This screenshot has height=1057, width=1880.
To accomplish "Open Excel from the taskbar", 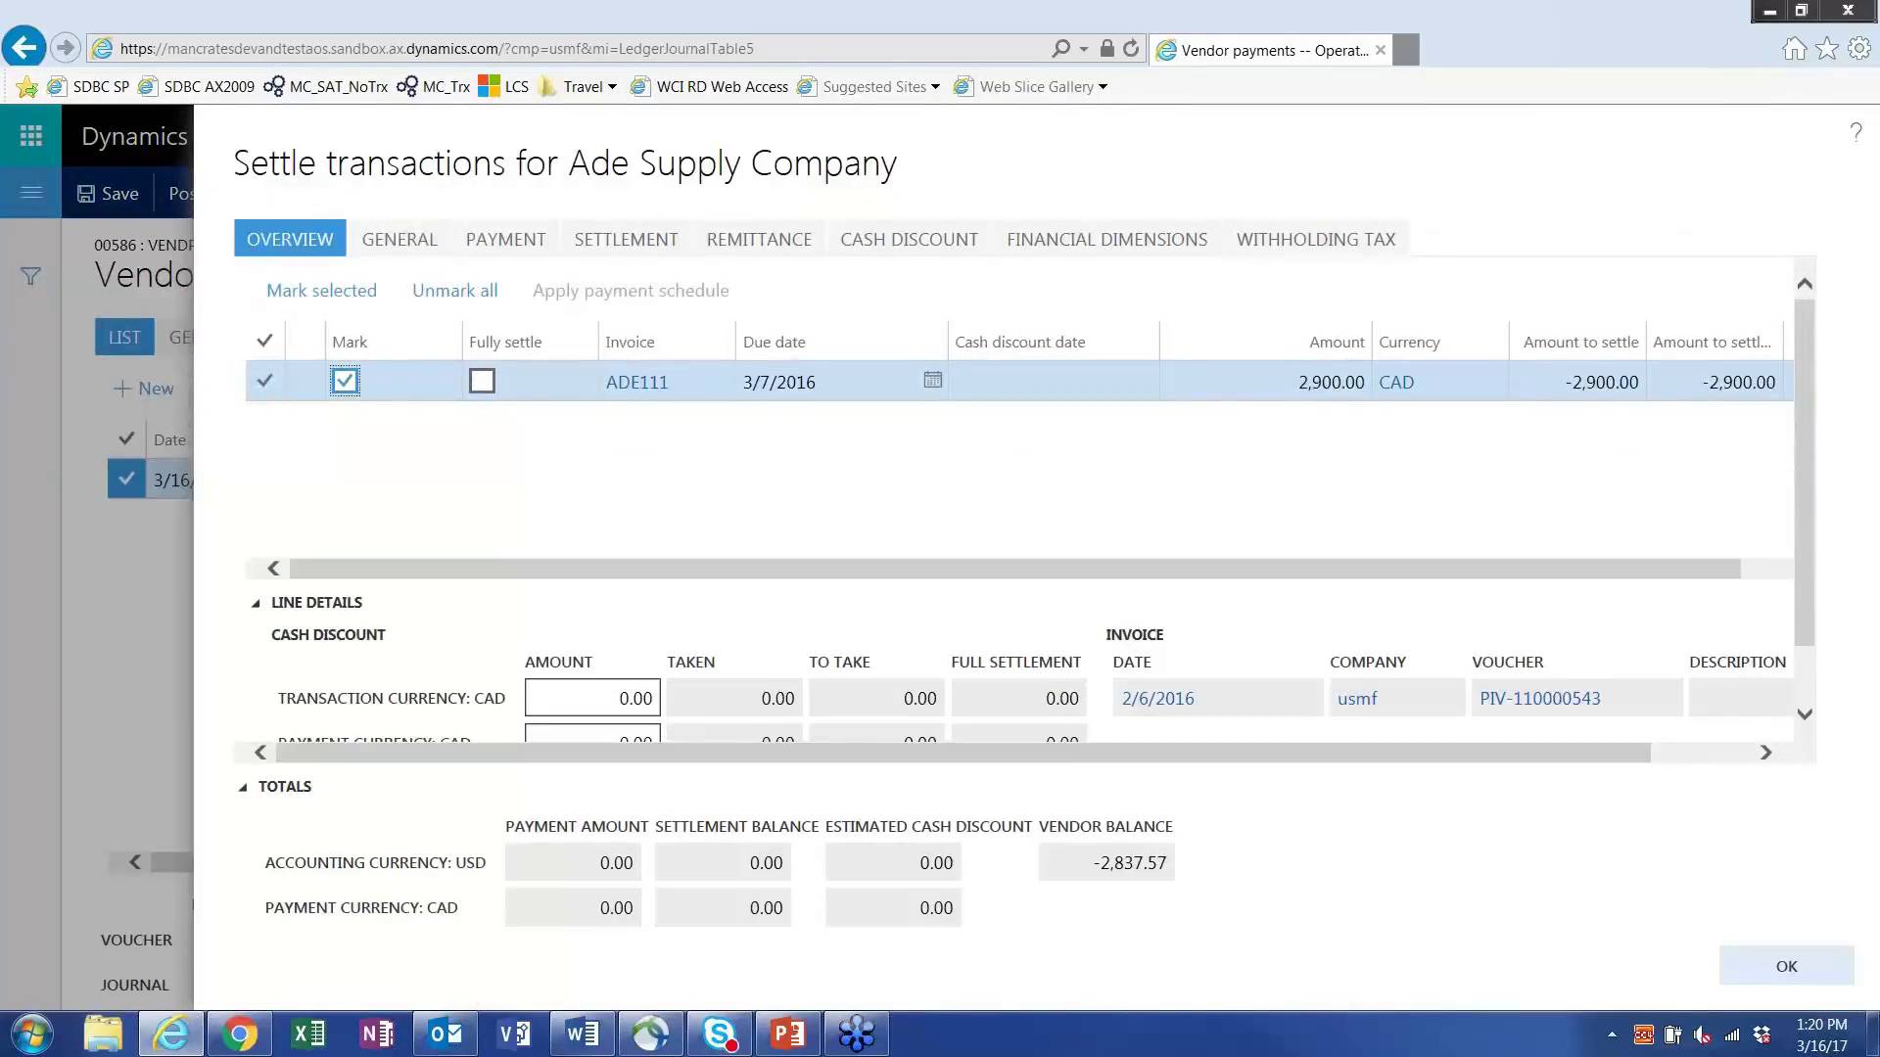I will click(x=307, y=1033).
